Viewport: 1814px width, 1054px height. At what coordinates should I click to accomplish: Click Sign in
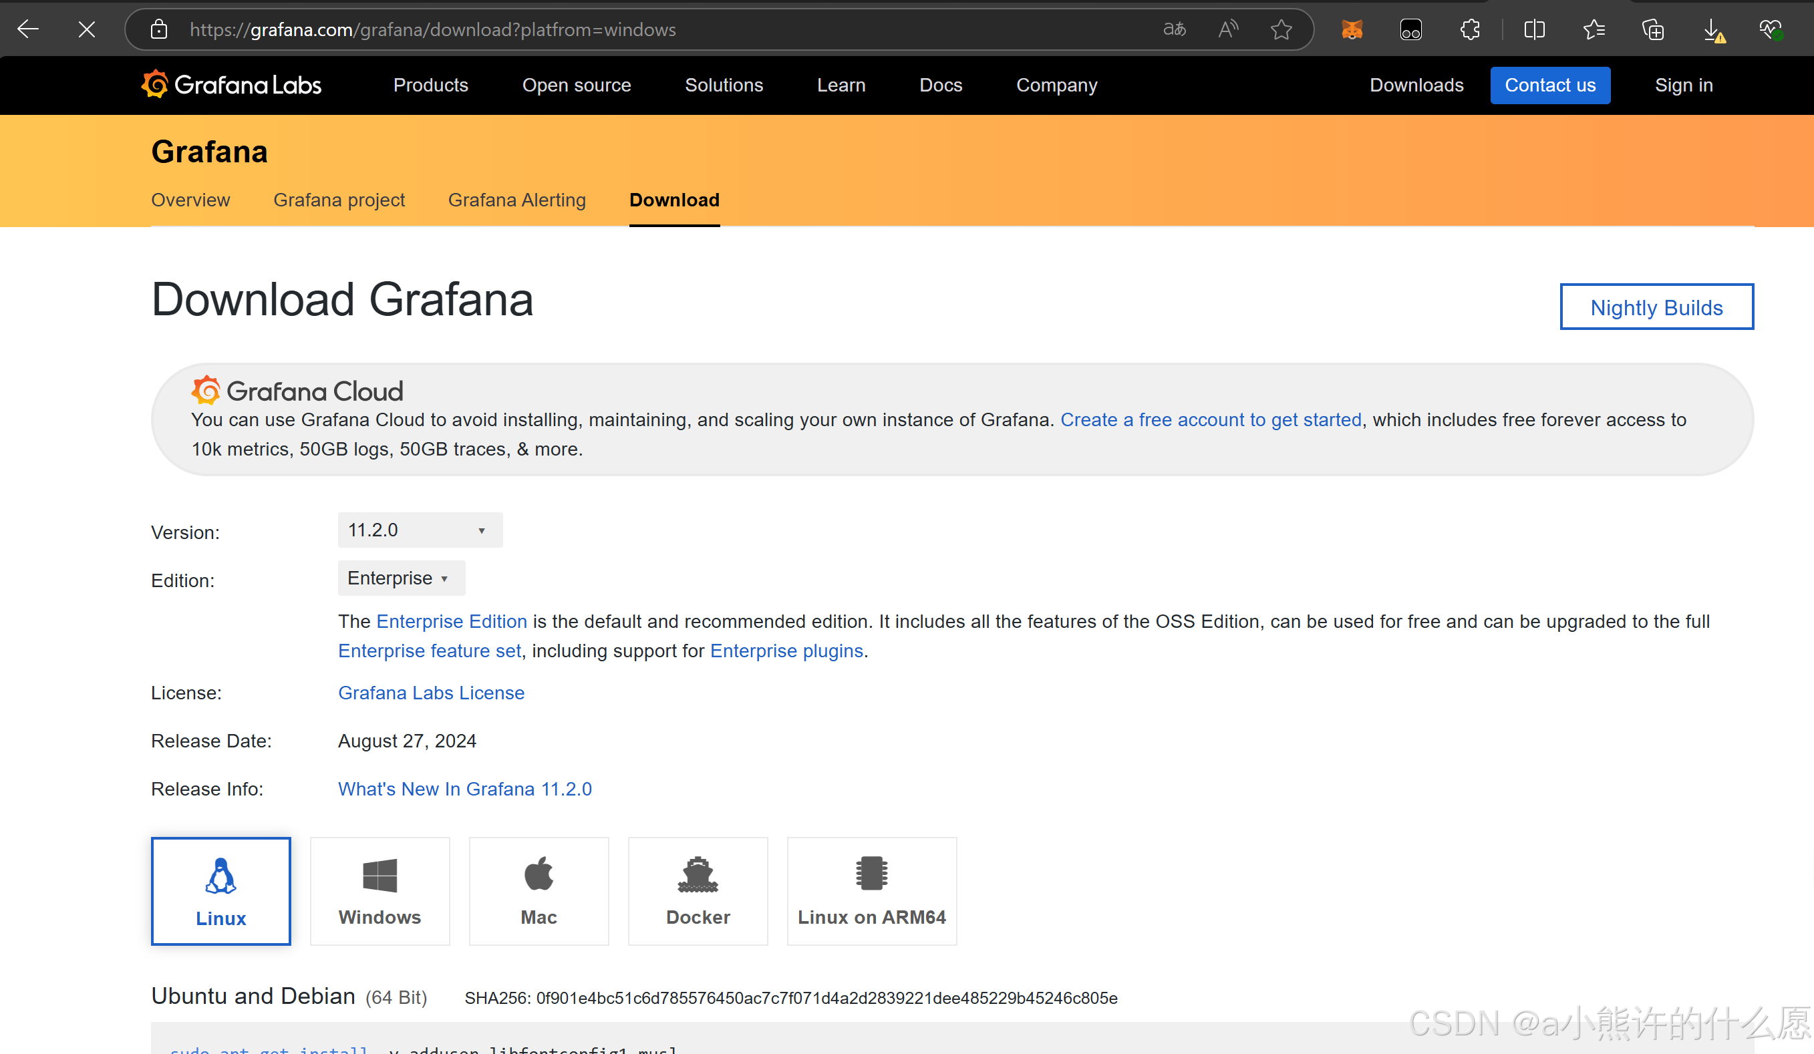(1684, 85)
